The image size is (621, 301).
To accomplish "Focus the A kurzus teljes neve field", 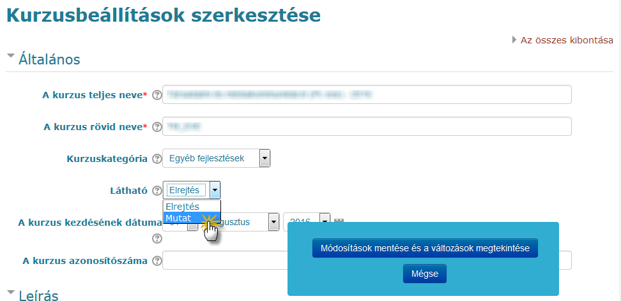I will coord(367,94).
